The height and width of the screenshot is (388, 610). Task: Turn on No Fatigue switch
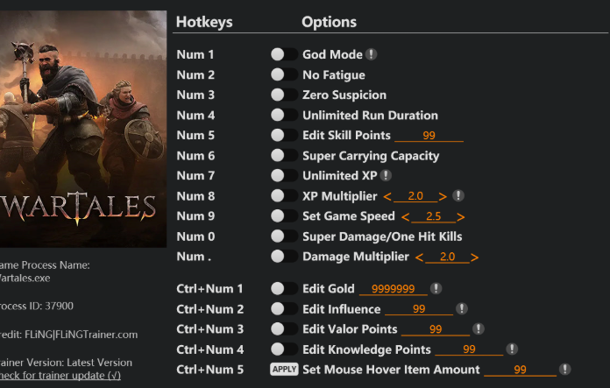pos(284,74)
